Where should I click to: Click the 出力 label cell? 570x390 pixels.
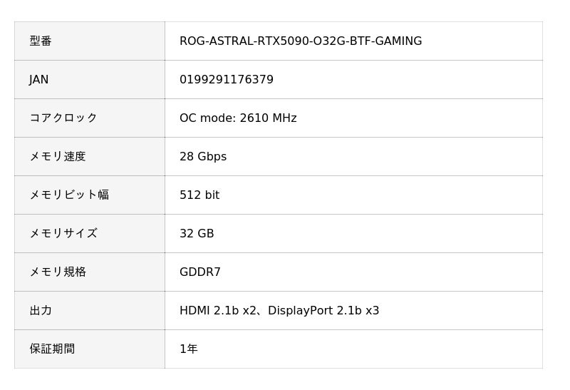(x=41, y=311)
